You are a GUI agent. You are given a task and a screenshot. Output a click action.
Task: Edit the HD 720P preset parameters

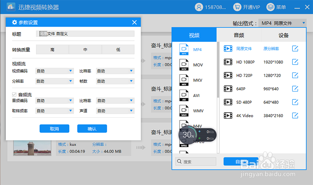[295, 75]
